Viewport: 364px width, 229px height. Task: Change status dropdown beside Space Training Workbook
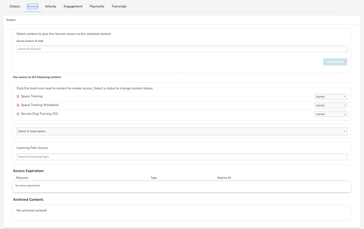point(331,105)
